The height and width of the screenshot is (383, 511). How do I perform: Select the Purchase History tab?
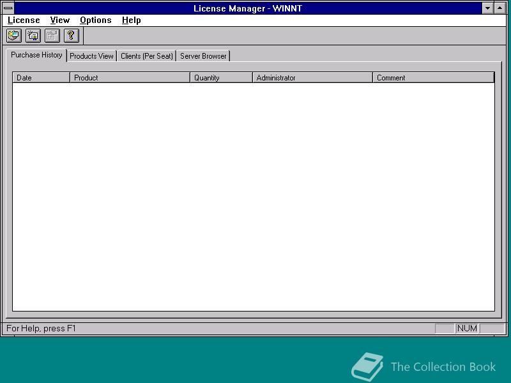tap(36, 55)
